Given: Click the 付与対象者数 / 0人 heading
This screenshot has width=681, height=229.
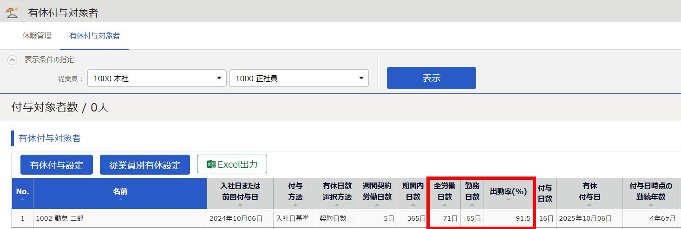Looking at the screenshot, I should click(x=59, y=108).
